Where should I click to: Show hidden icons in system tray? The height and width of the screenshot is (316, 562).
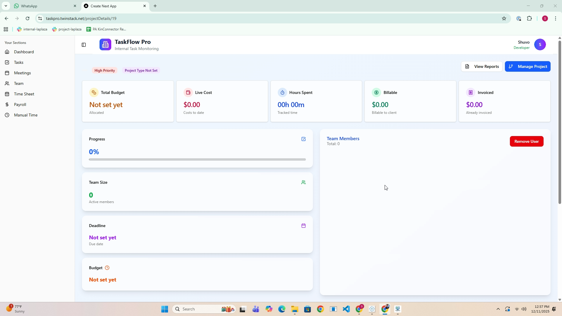click(x=498, y=309)
